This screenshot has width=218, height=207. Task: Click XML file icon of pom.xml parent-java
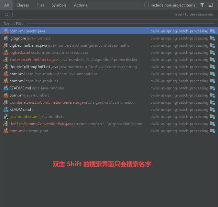[x=6, y=31]
